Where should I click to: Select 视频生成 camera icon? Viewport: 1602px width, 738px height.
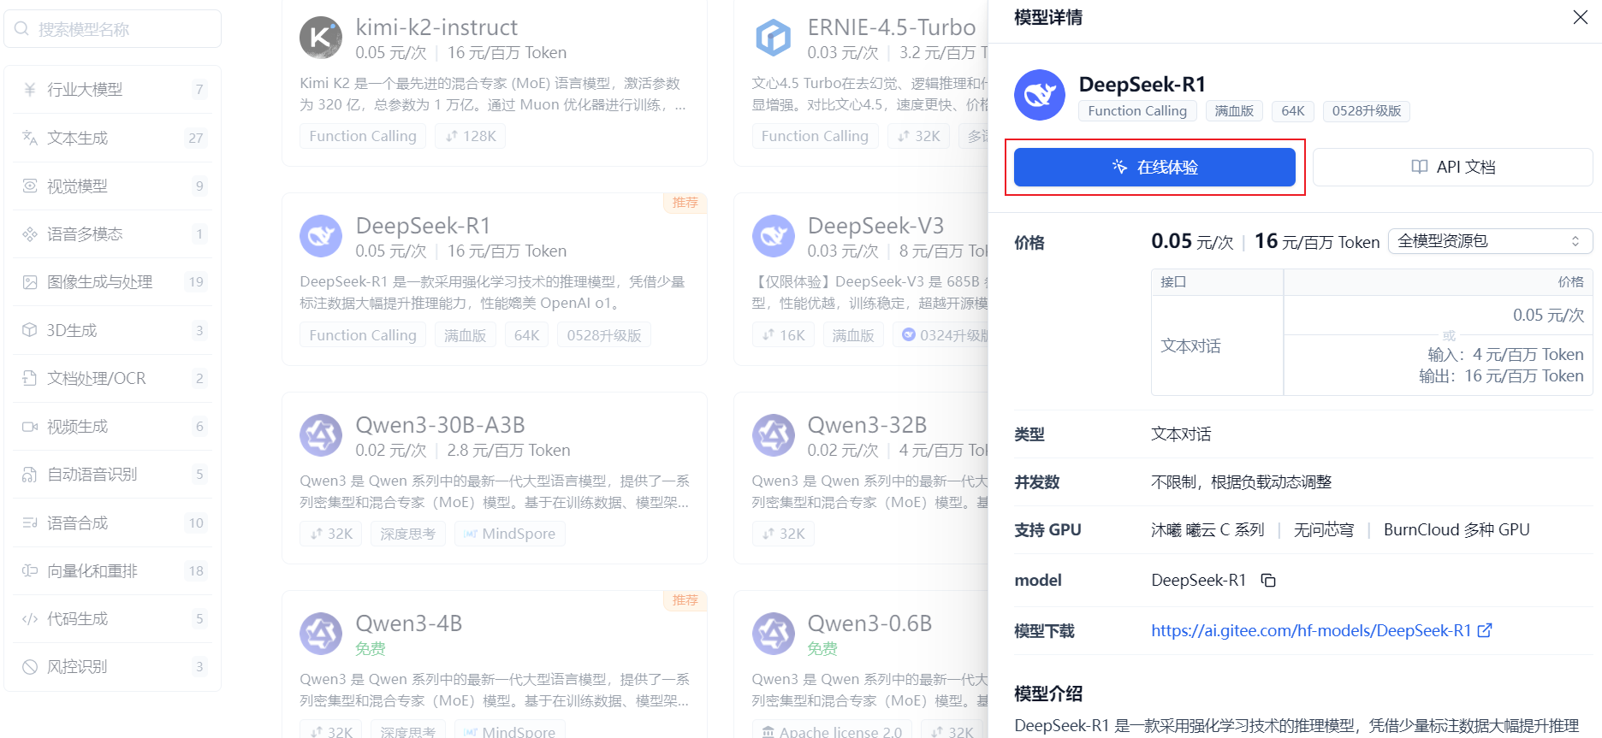click(x=30, y=426)
